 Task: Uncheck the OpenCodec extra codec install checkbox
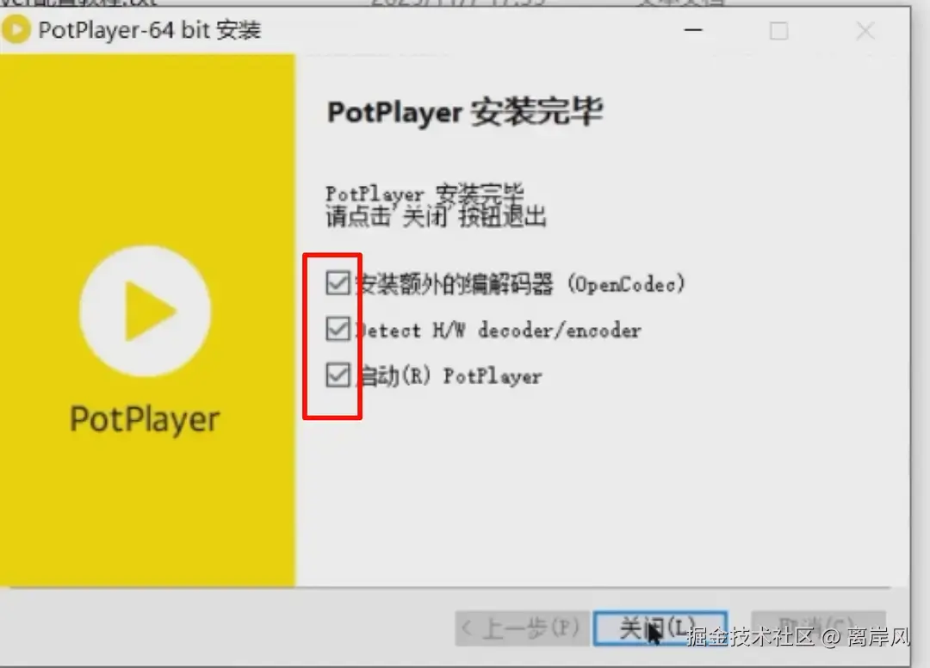click(338, 282)
